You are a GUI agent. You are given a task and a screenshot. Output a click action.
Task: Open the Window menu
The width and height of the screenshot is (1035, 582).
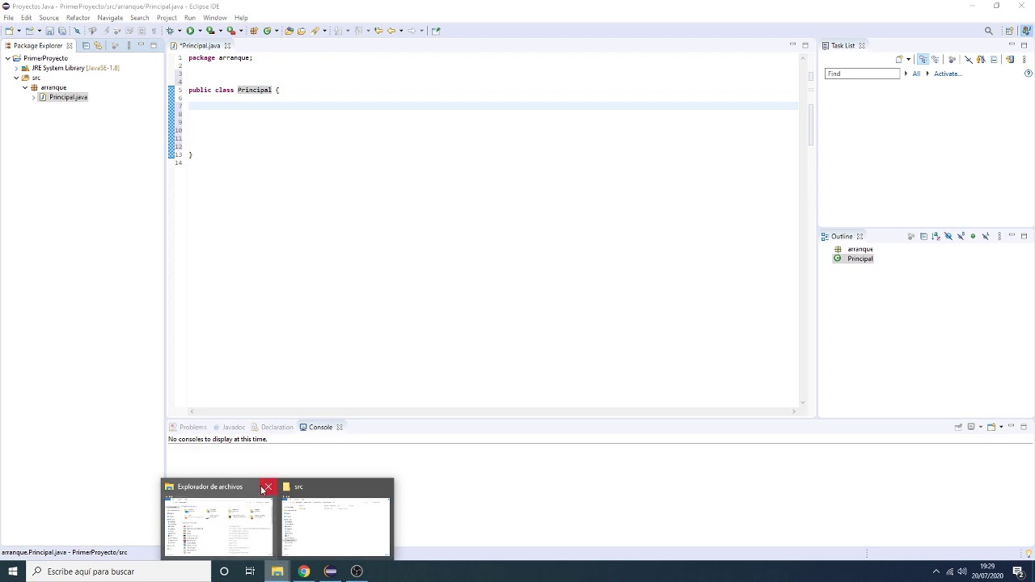(214, 18)
